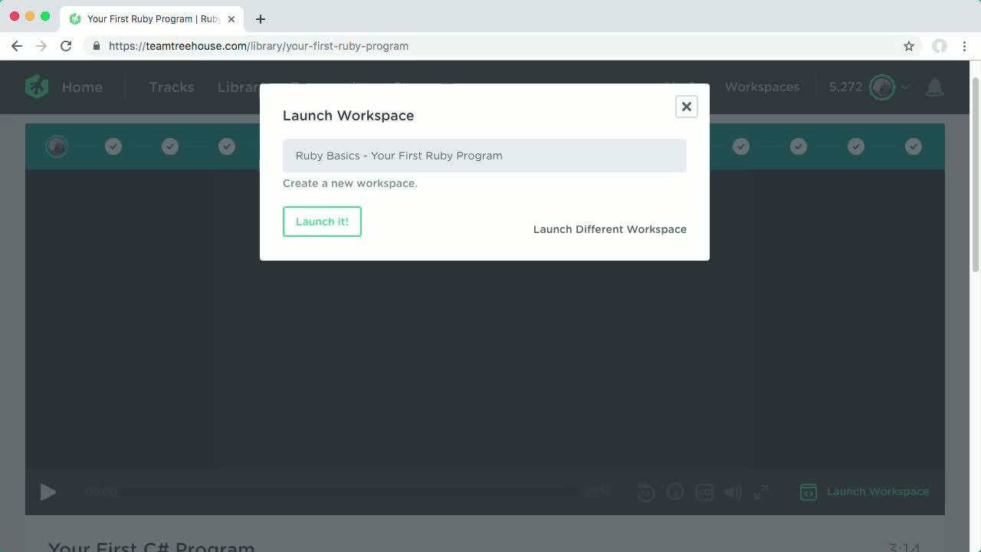Open Launch Different Workspace link

(609, 229)
